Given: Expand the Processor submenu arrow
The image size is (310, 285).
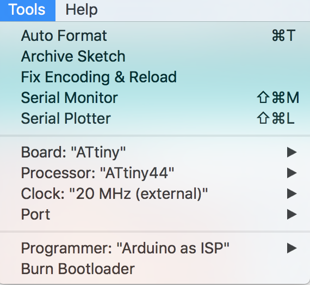Looking at the screenshot, I should [292, 173].
